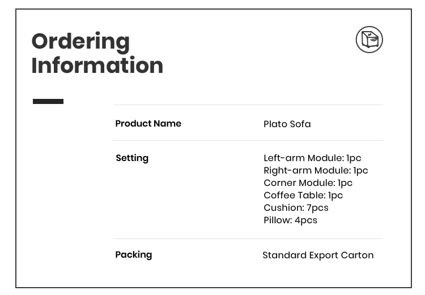Select the "Cushion: 7pcs" line
Screen dimensions: 425x295
(x=296, y=208)
